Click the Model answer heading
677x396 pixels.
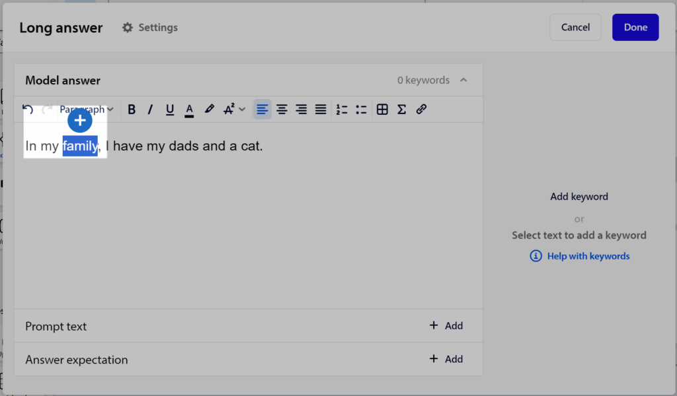coord(63,81)
